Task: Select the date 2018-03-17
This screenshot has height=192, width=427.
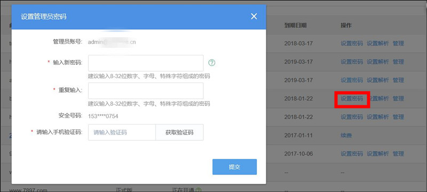Action: 298,44
